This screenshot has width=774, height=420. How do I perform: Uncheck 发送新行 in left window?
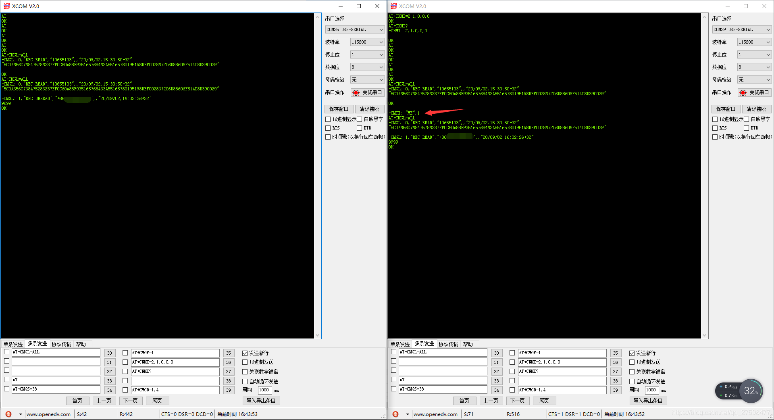coord(245,353)
